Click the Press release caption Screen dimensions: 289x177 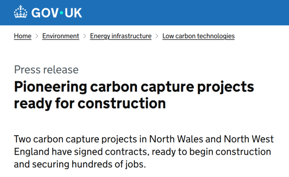coord(46,70)
